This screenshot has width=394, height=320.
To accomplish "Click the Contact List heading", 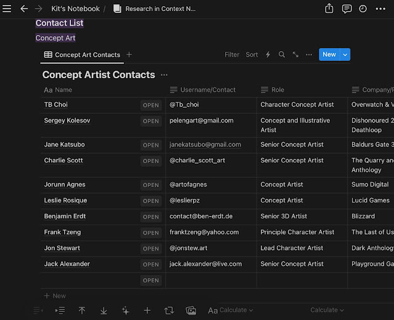I will [59, 23].
